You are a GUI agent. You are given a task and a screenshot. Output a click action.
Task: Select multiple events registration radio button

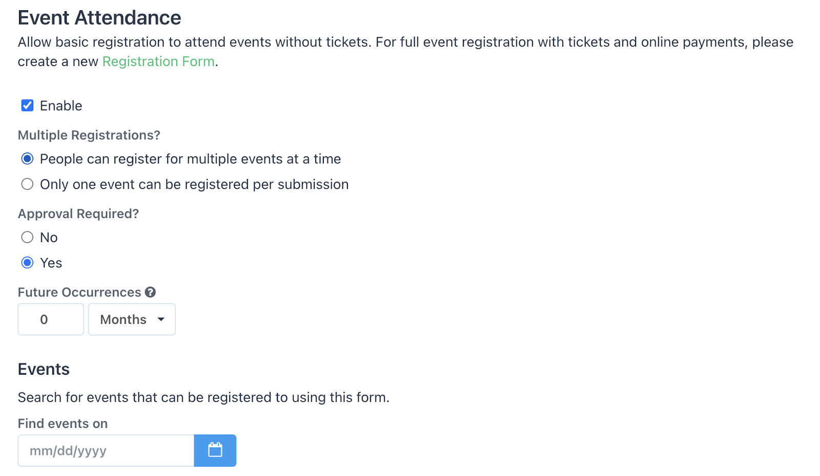tap(27, 159)
